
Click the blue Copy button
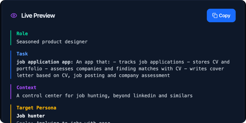click(x=221, y=16)
